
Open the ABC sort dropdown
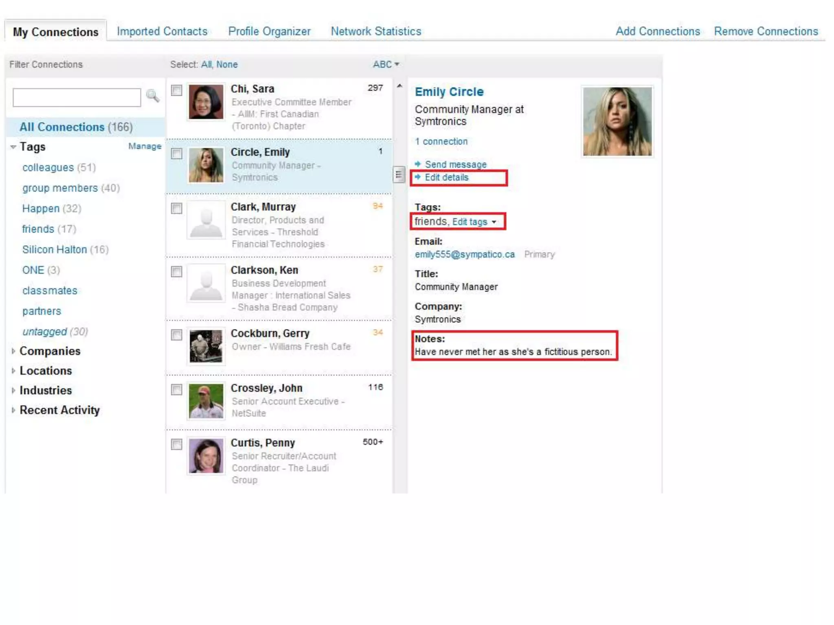tap(386, 64)
